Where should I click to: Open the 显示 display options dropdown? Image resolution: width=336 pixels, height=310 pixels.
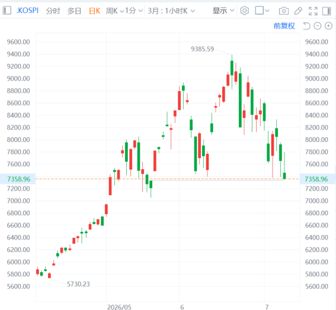pos(223,11)
